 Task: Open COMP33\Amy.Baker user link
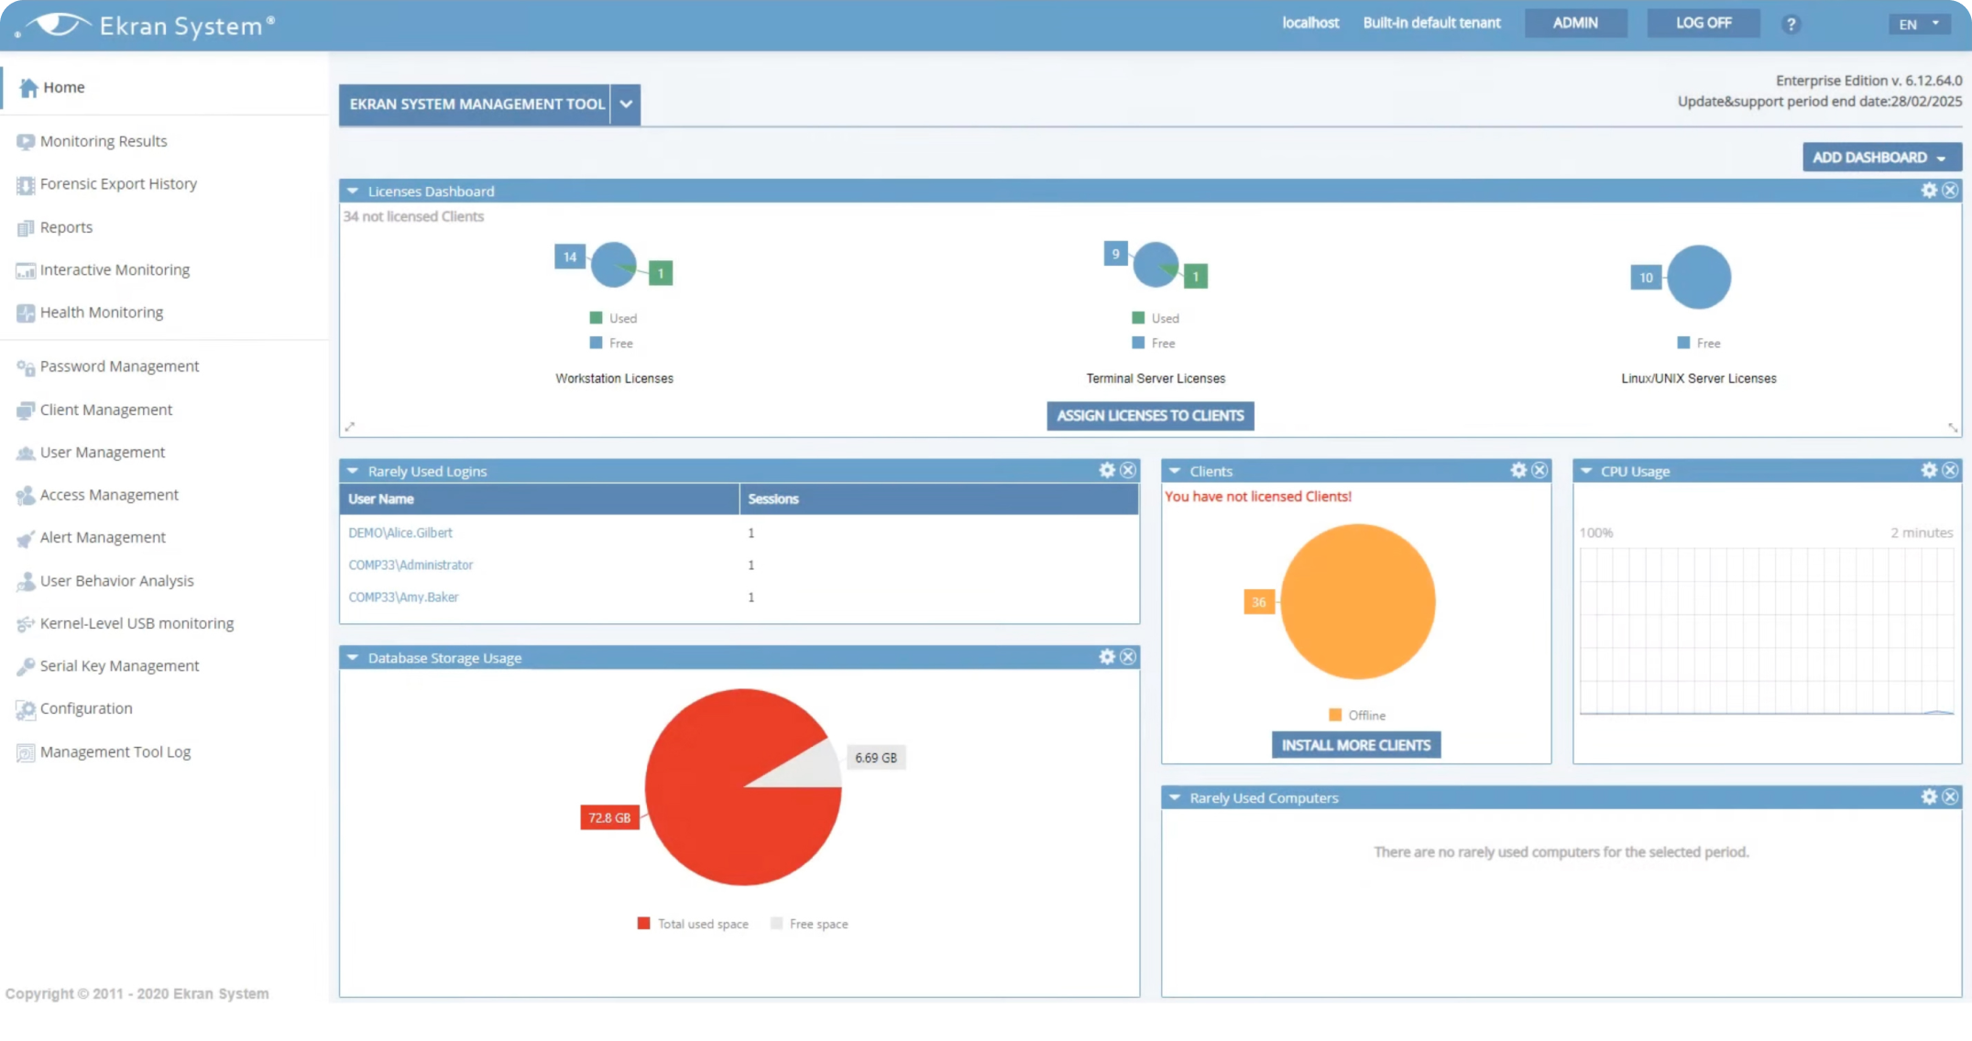tap(403, 597)
